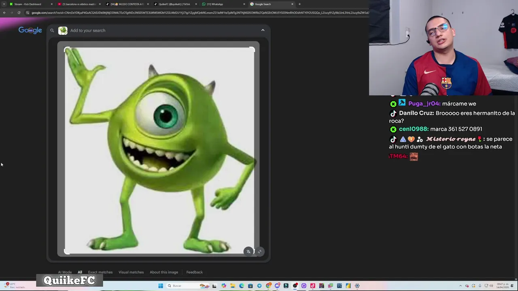Image resolution: width=518 pixels, height=291 pixels.
Task: Click the translate icon on the image
Action: (x=248, y=251)
